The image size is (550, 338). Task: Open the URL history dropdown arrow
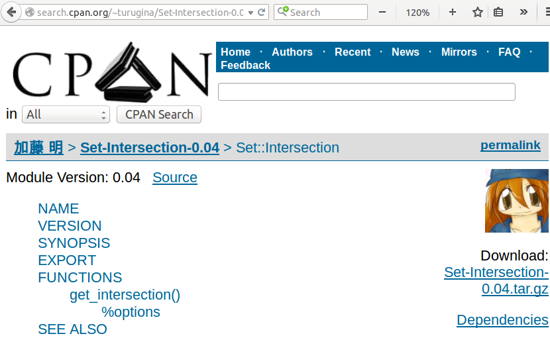(x=250, y=12)
